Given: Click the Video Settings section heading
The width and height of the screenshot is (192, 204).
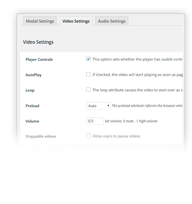Looking at the screenshot, I should [x=38, y=42].
